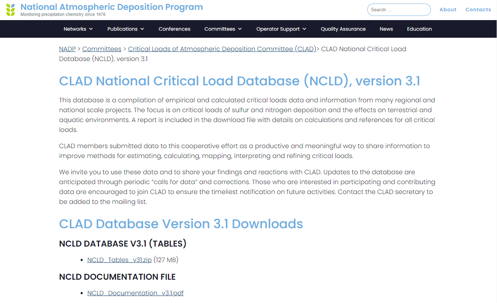Open the Education menu item

click(419, 29)
